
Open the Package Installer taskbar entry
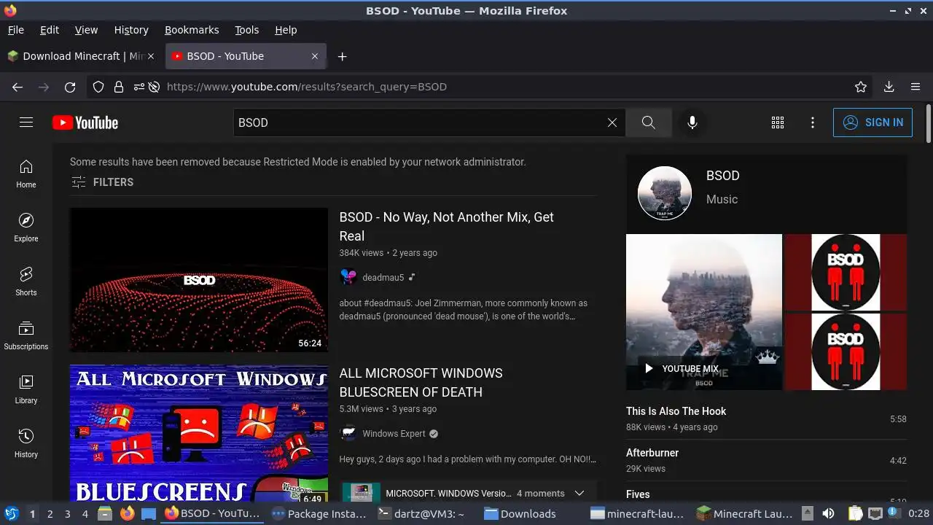tap(319, 514)
